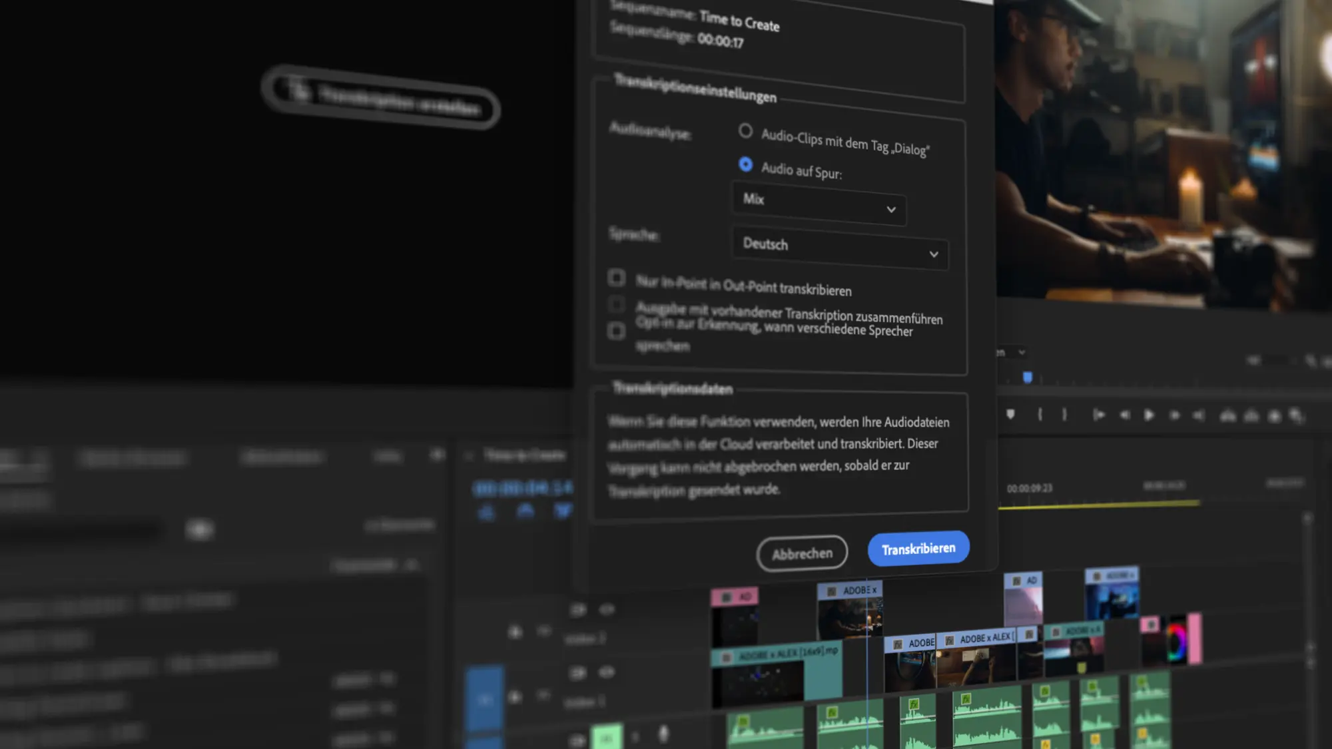Click the blurred Transkription erstellen button
The height and width of the screenshot is (749, 1332).
click(381, 98)
